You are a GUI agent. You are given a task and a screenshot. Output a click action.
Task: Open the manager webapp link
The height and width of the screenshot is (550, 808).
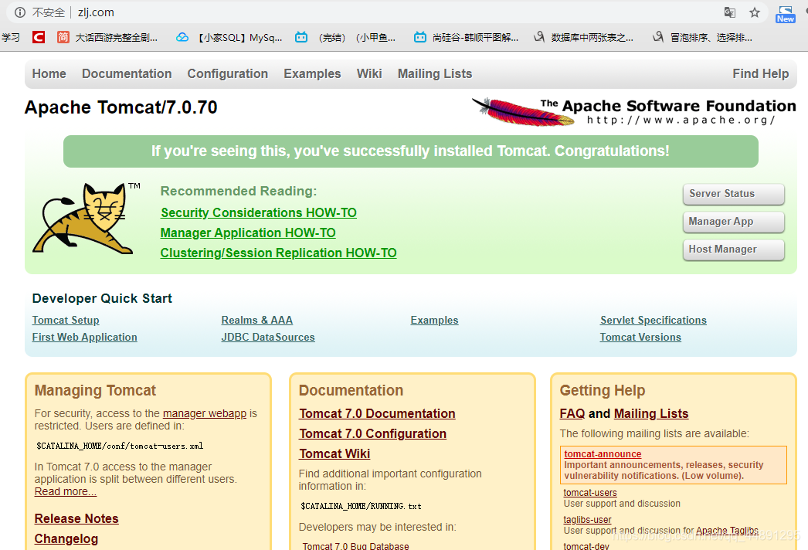coord(205,413)
